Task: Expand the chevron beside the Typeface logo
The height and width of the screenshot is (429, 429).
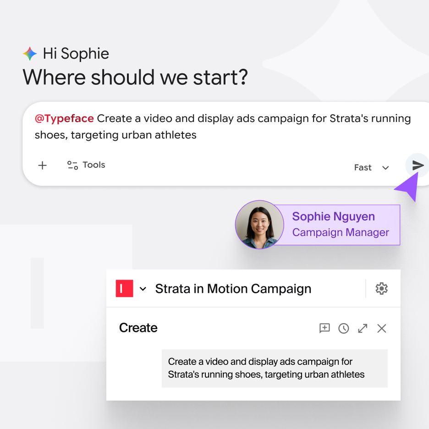Action: (143, 289)
